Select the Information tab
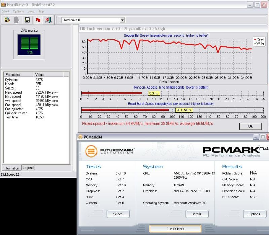Screen dimensions: 269x235 click(11, 168)
